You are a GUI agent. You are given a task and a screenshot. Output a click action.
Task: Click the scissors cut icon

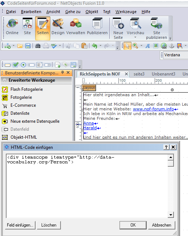[68, 46]
